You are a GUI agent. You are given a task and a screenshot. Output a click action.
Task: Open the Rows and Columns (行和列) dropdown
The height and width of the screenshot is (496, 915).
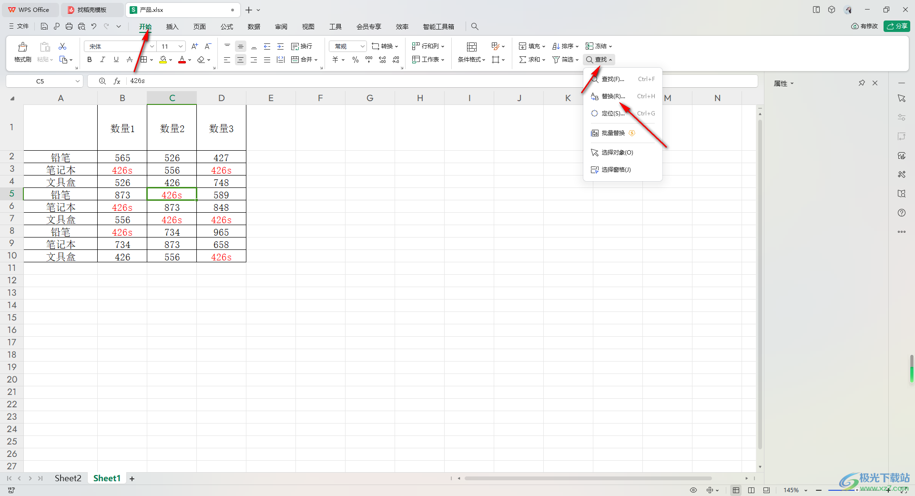pos(428,46)
